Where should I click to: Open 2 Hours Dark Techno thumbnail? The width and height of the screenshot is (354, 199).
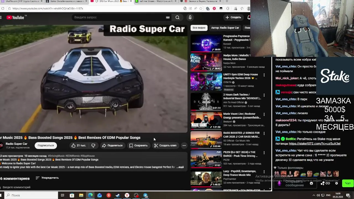(206, 101)
